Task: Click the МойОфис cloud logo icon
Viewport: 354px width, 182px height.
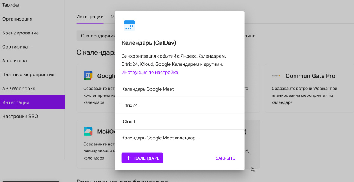Action: [x=88, y=131]
